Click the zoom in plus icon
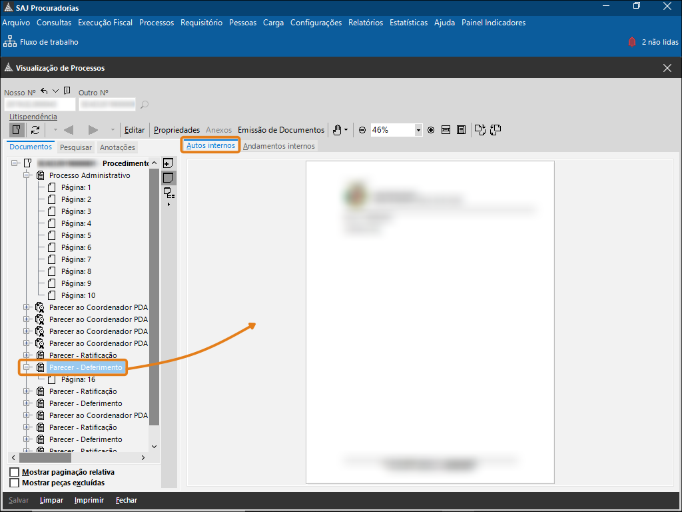Image resolution: width=682 pixels, height=512 pixels. click(431, 130)
